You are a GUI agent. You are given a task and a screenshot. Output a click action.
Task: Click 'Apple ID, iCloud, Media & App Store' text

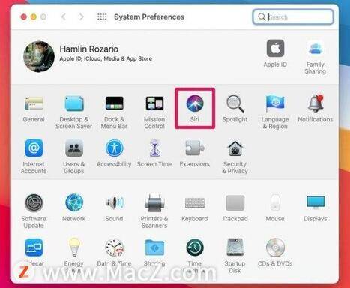[x=106, y=58]
